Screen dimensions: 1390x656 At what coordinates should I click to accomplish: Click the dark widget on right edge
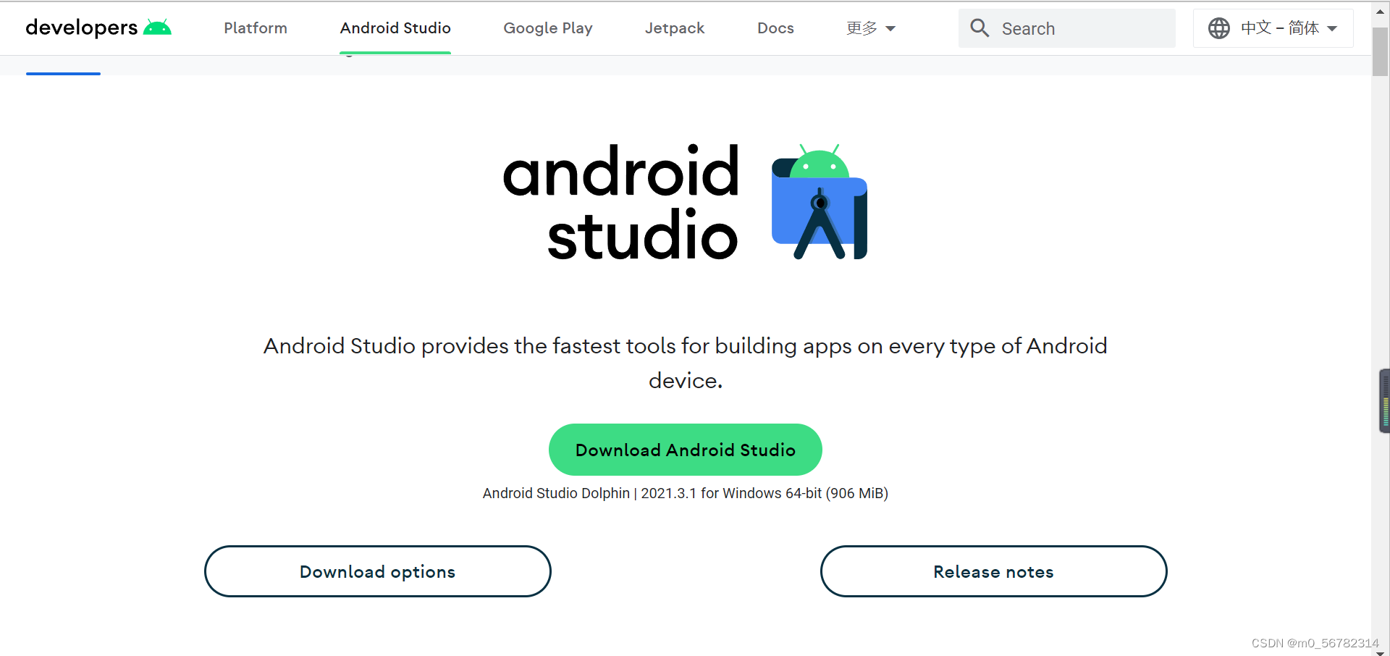point(1384,401)
